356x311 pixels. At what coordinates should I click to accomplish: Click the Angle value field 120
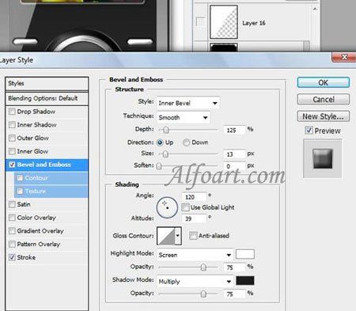195,197
